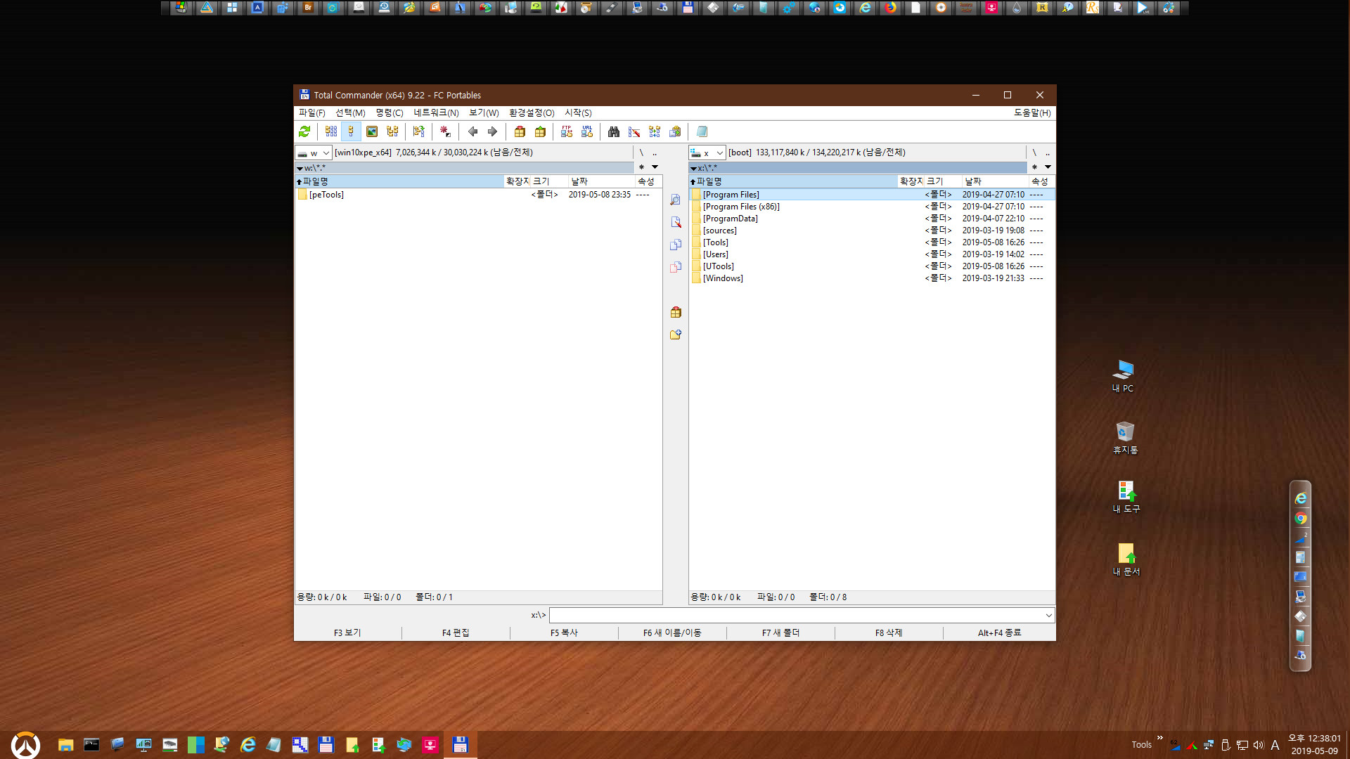Switch to Full details view icon
The height and width of the screenshot is (759, 1350).
351,131
